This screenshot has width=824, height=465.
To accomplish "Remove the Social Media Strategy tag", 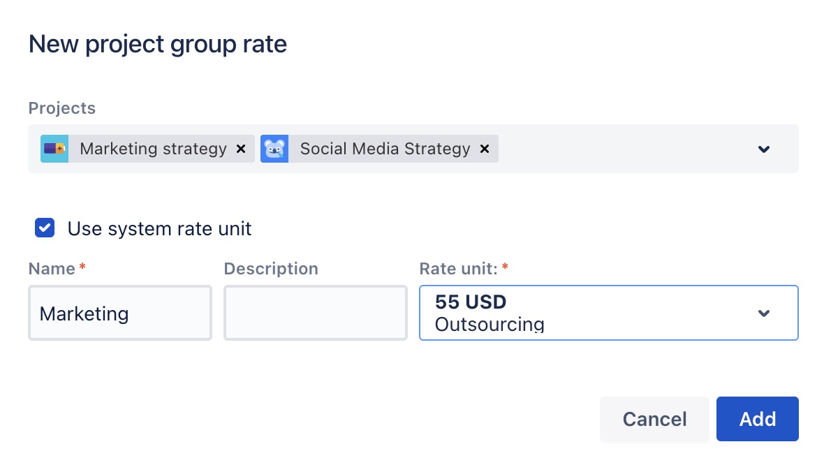I will click(485, 149).
